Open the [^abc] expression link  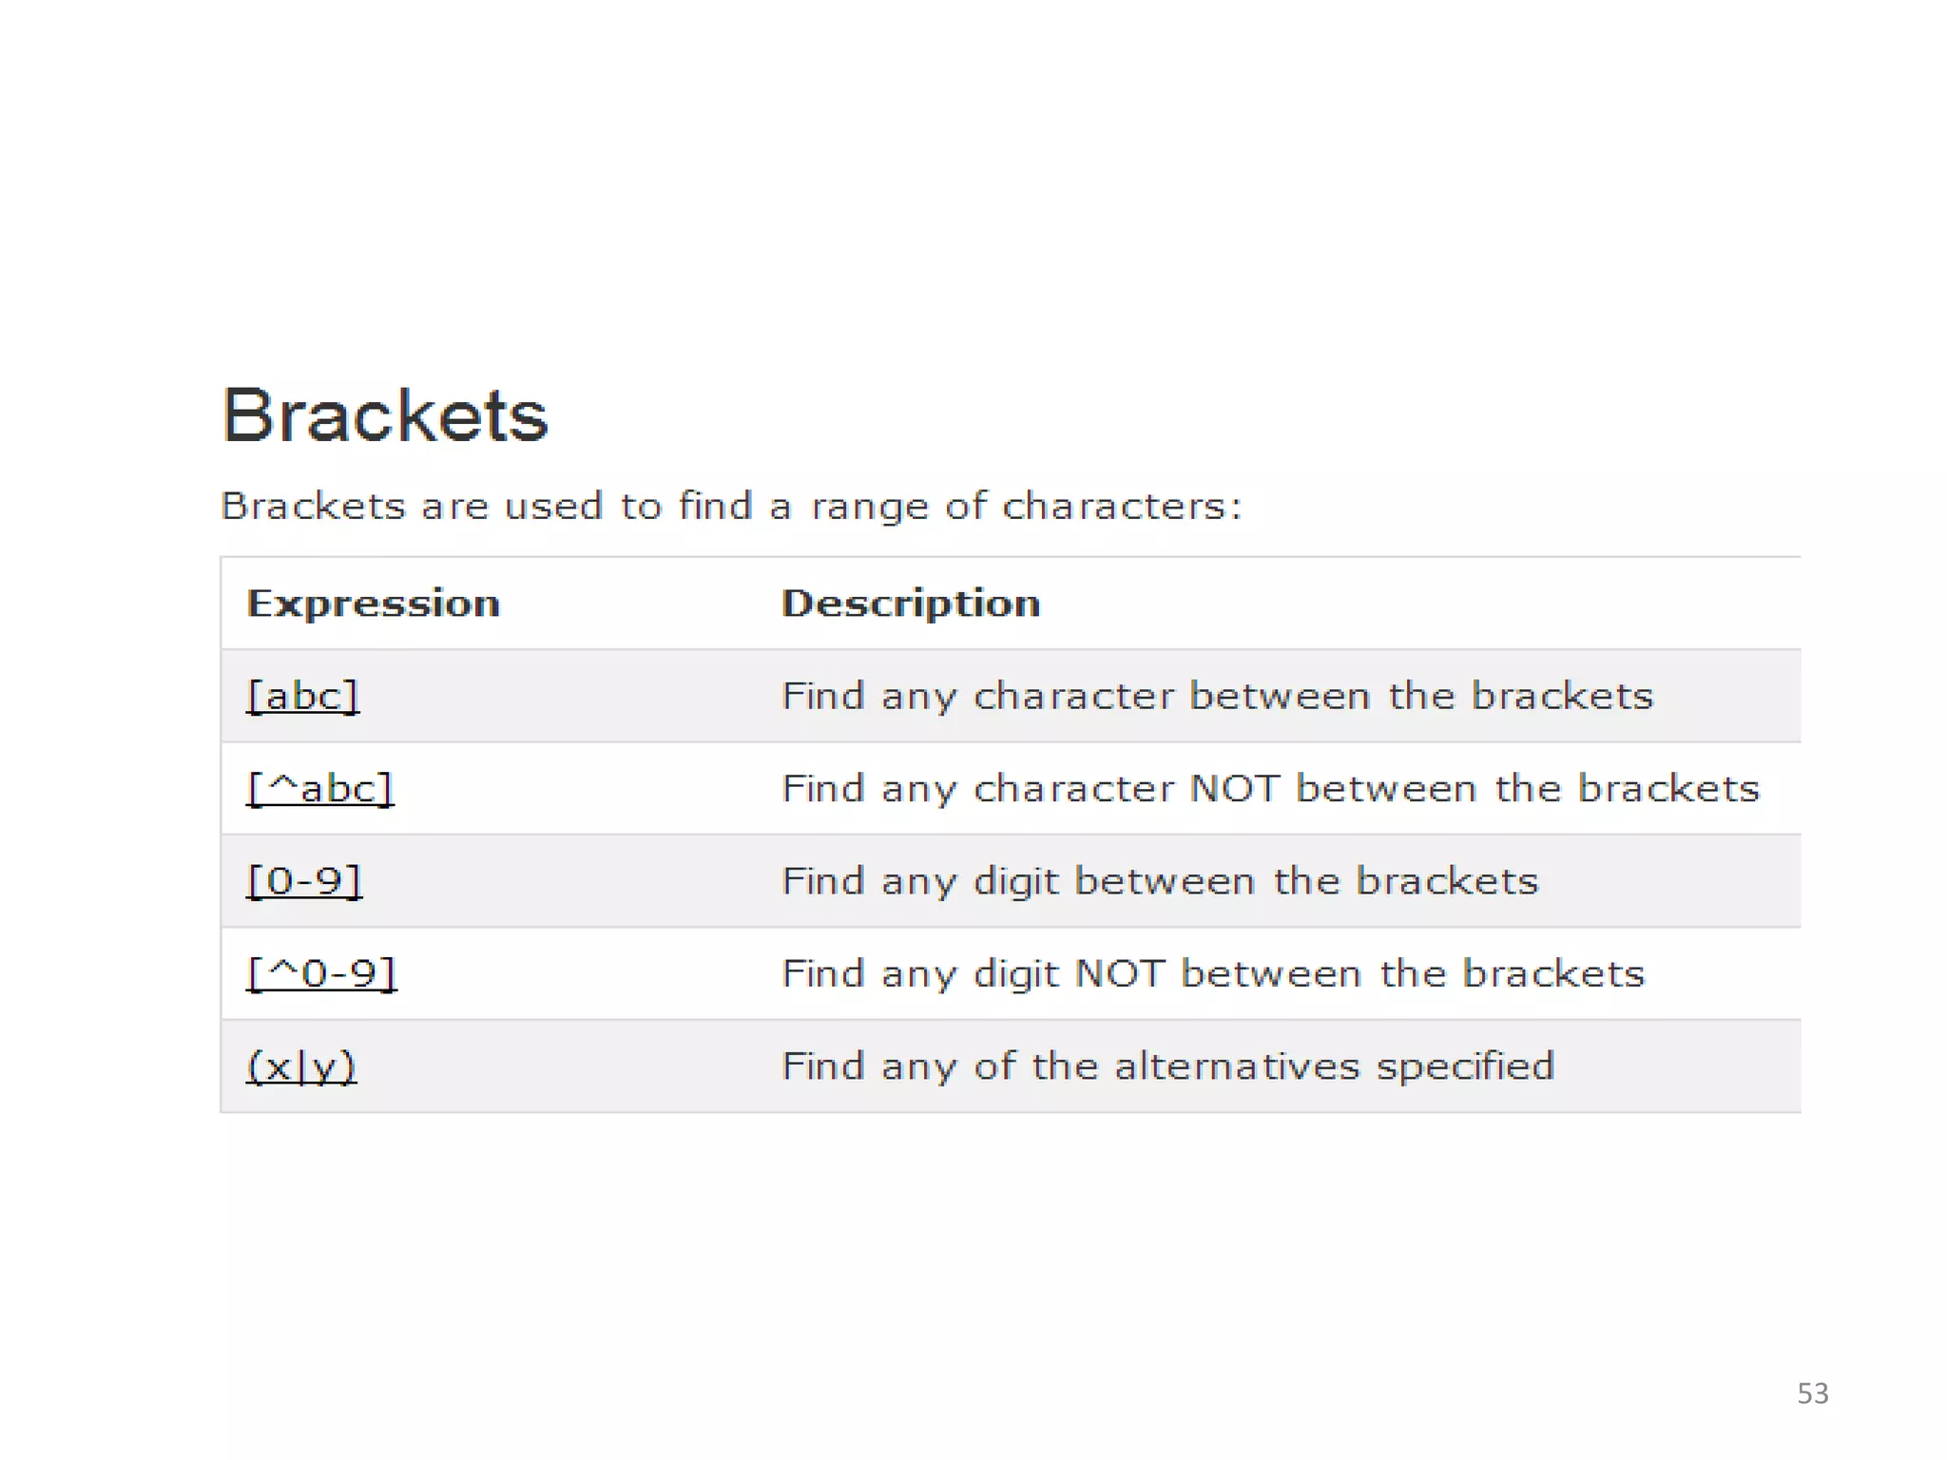[319, 788]
